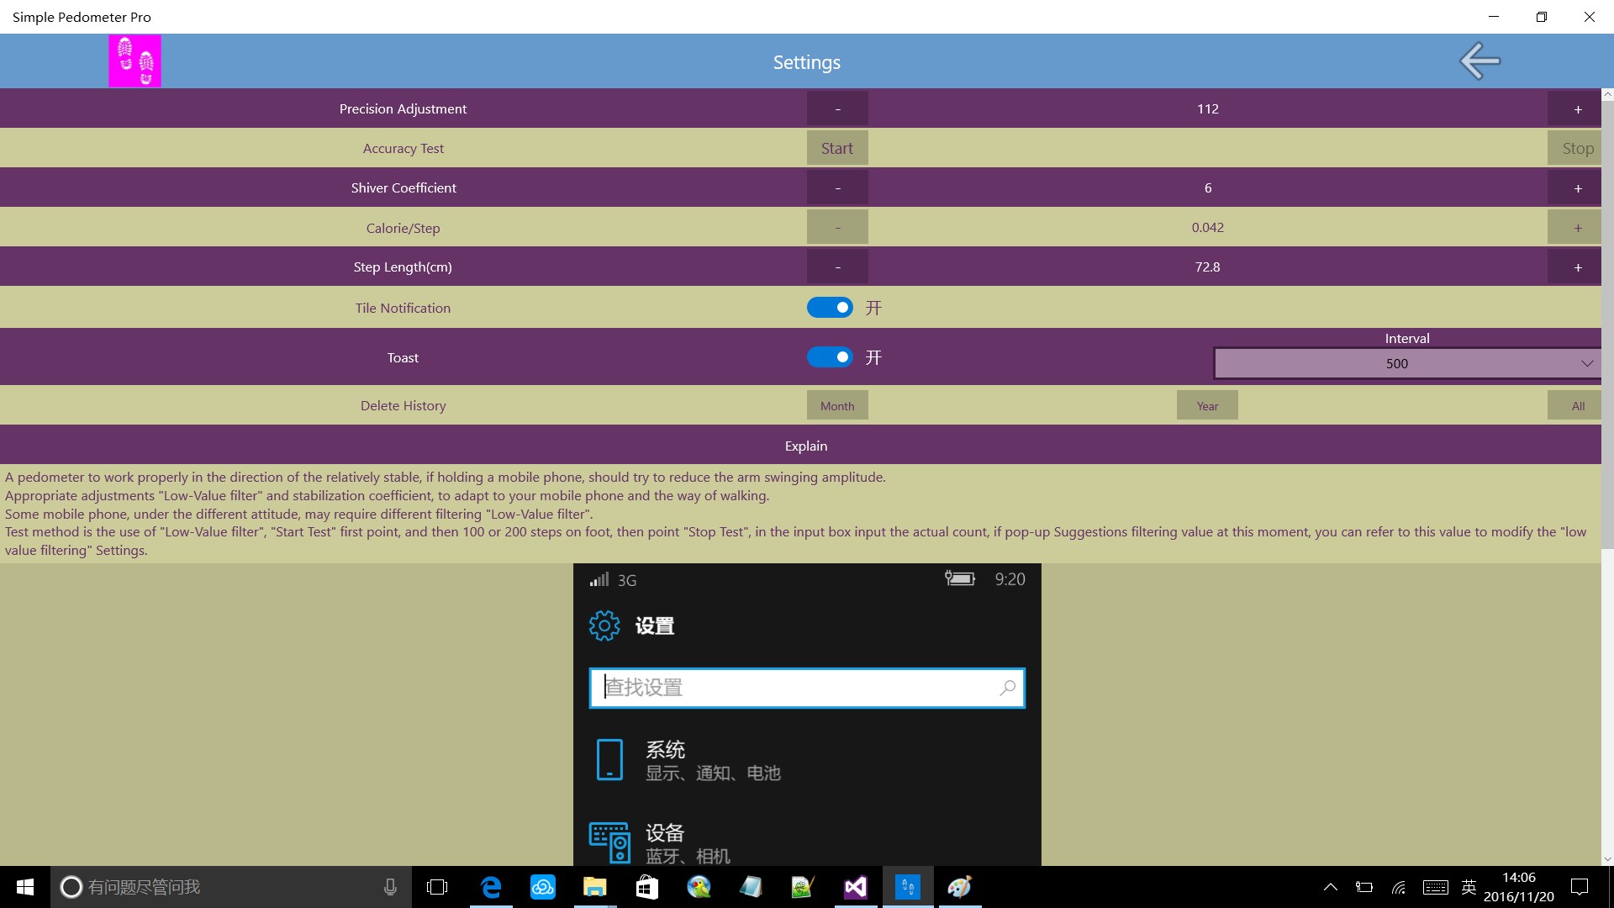Click the back arrow in the Settings header
Screen dimensions: 1614x908
click(x=1479, y=61)
